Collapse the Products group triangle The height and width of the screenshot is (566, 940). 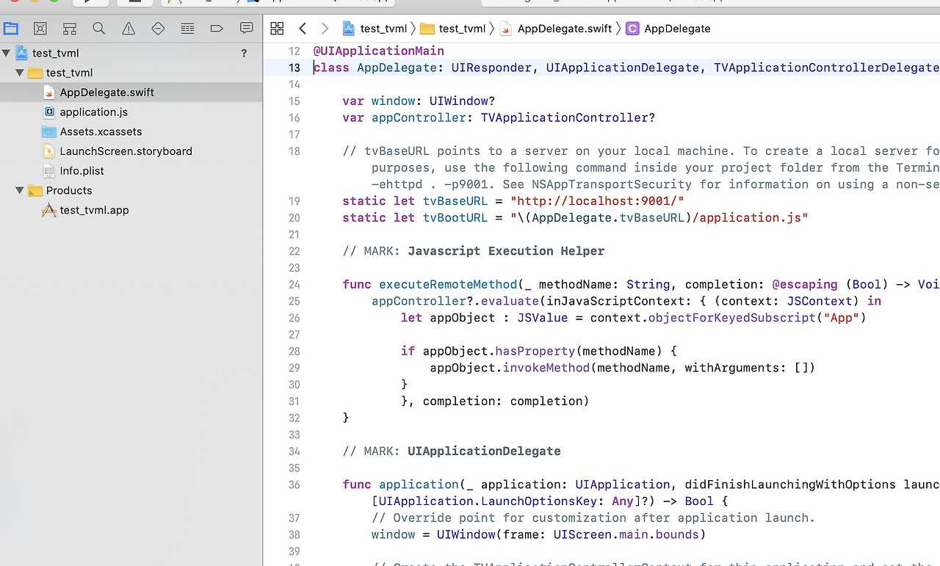[21, 190]
